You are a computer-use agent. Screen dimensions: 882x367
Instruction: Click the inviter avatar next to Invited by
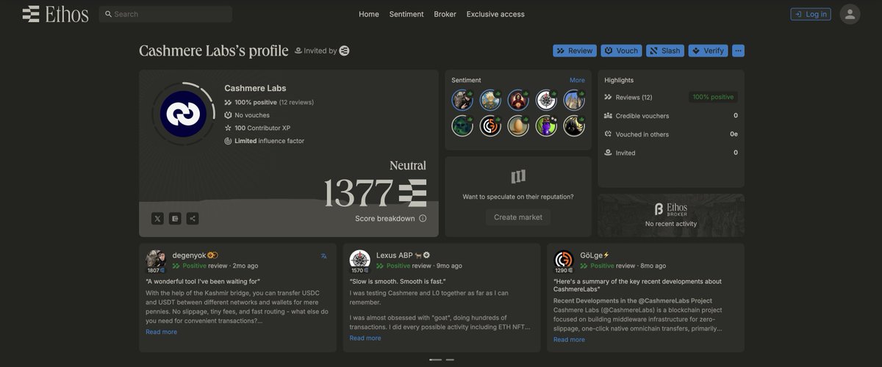(344, 51)
